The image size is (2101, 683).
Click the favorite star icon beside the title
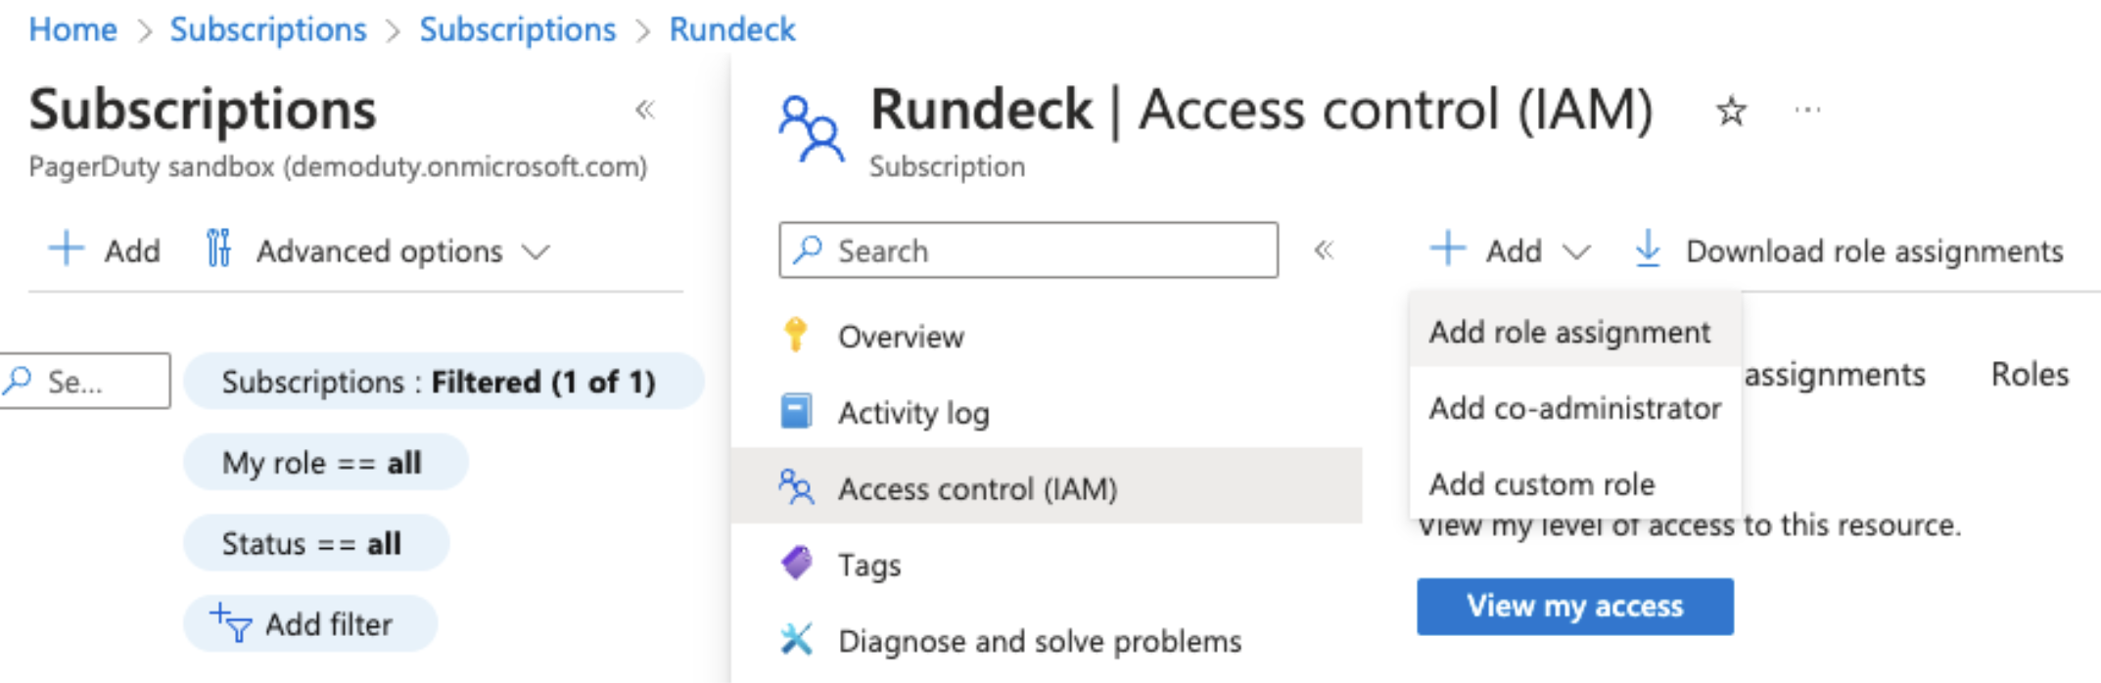pos(1731,111)
